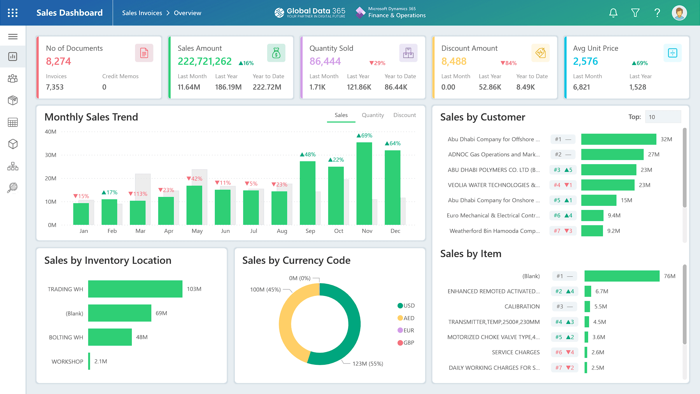This screenshot has width=700, height=394.
Task: Click the 8,274 documents count
Action: tap(58, 61)
